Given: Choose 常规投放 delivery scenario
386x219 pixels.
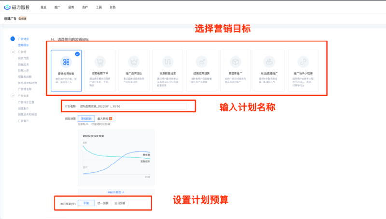Looking at the screenshot, I should pyautogui.click(x=86, y=119).
